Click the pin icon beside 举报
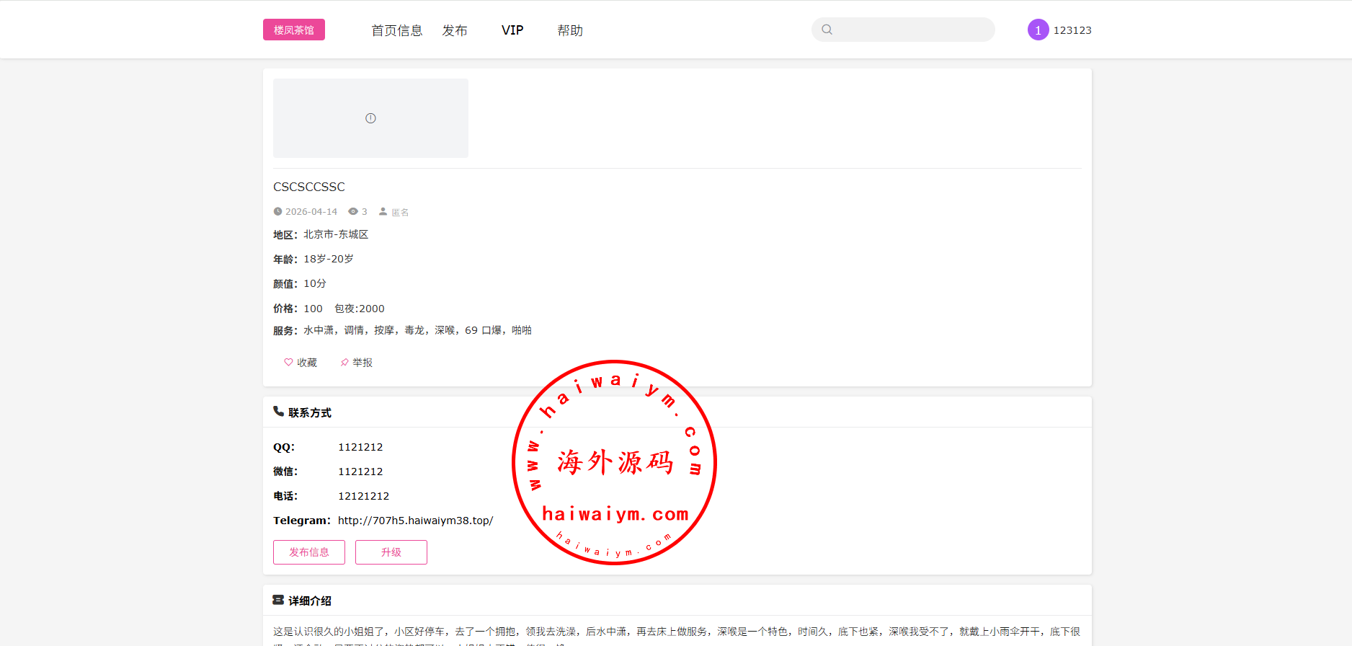Image resolution: width=1352 pixels, height=646 pixels. pyautogui.click(x=344, y=362)
